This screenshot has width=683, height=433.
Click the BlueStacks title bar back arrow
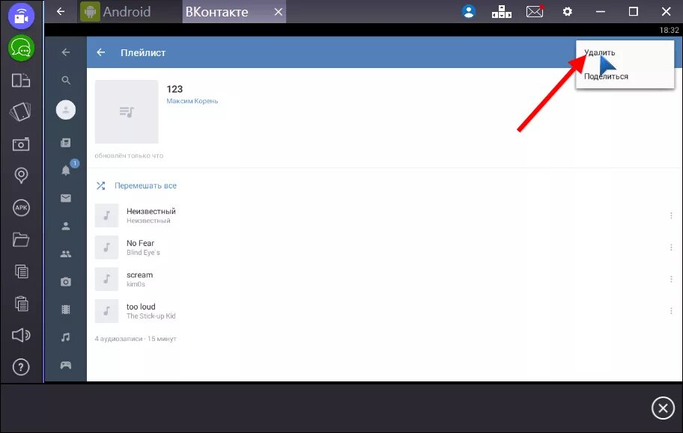61,12
